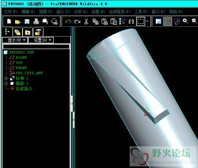Viewport: 198px width, 168px height.
Task: Select the TOP datum plane
Action: pos(19,63)
